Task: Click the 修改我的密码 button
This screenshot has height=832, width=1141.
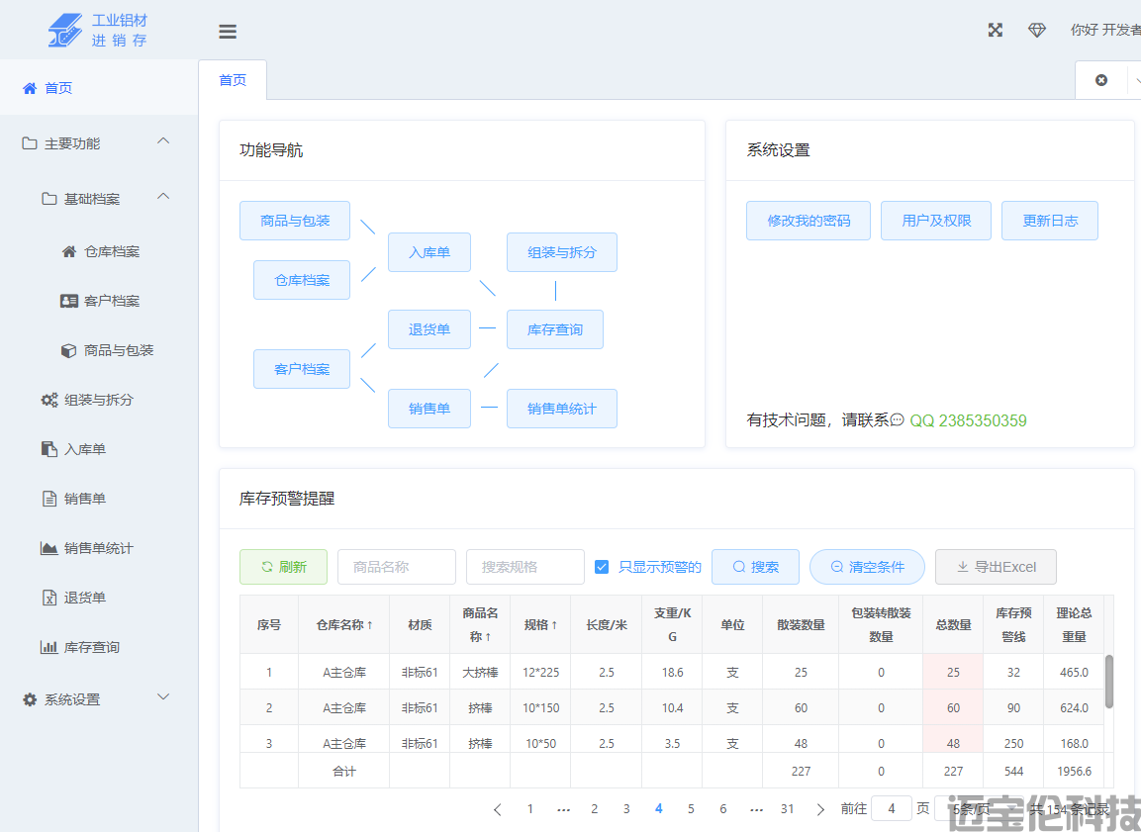Action: (808, 221)
